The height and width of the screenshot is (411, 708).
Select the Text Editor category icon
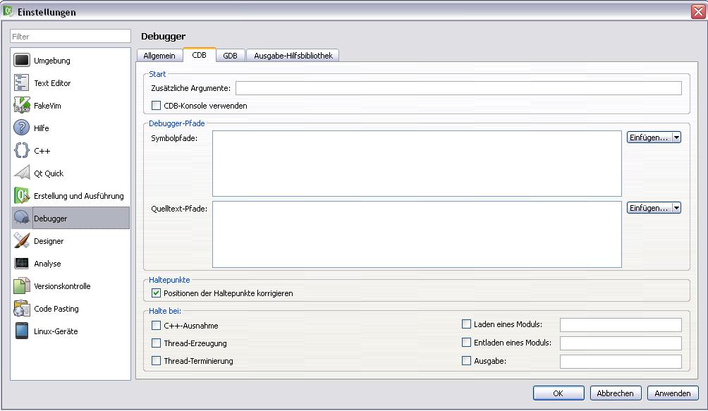(x=22, y=82)
